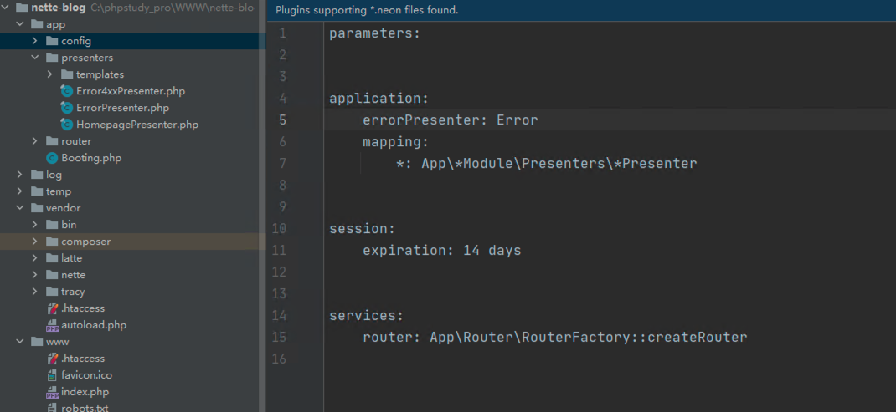The height and width of the screenshot is (412, 896).
Task: Select the router folder in tree
Action: tap(75, 141)
